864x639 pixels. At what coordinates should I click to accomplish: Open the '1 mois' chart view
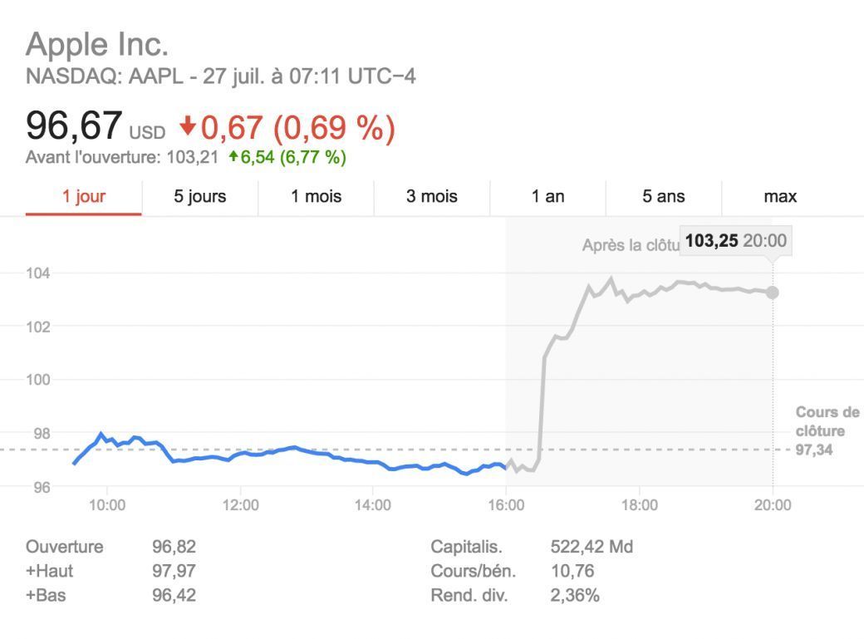[x=314, y=197]
